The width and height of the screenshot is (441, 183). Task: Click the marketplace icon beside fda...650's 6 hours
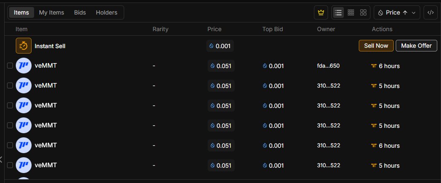tap(374, 66)
